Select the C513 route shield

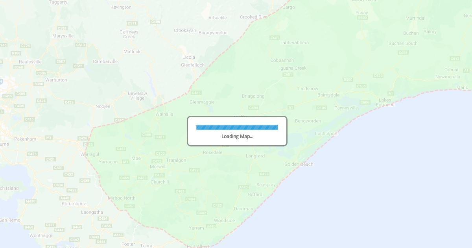[x=81, y=45]
